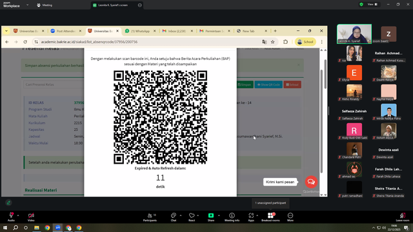Open Chrome tab search dropdown
This screenshot has width=413, height=232.
(6, 31)
